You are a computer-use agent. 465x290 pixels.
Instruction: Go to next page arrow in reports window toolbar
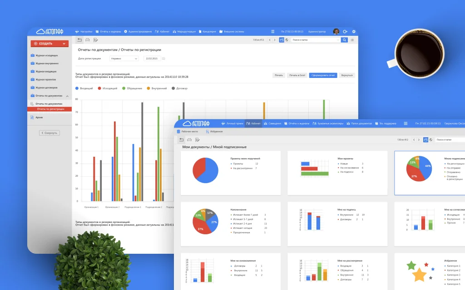click(x=275, y=40)
